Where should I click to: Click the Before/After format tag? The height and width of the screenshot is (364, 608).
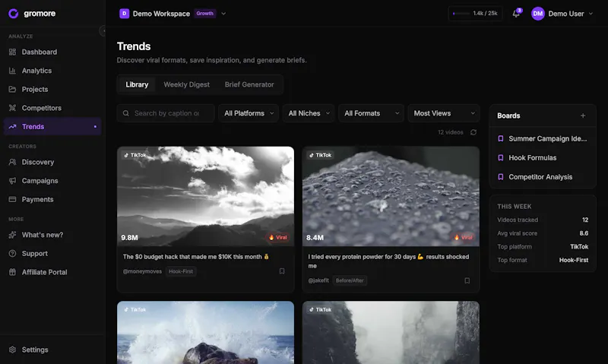(x=350, y=280)
